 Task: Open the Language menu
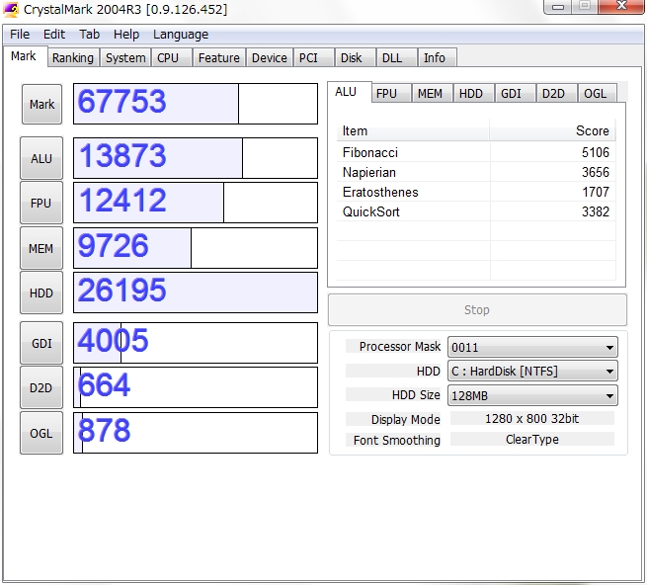pos(181,35)
